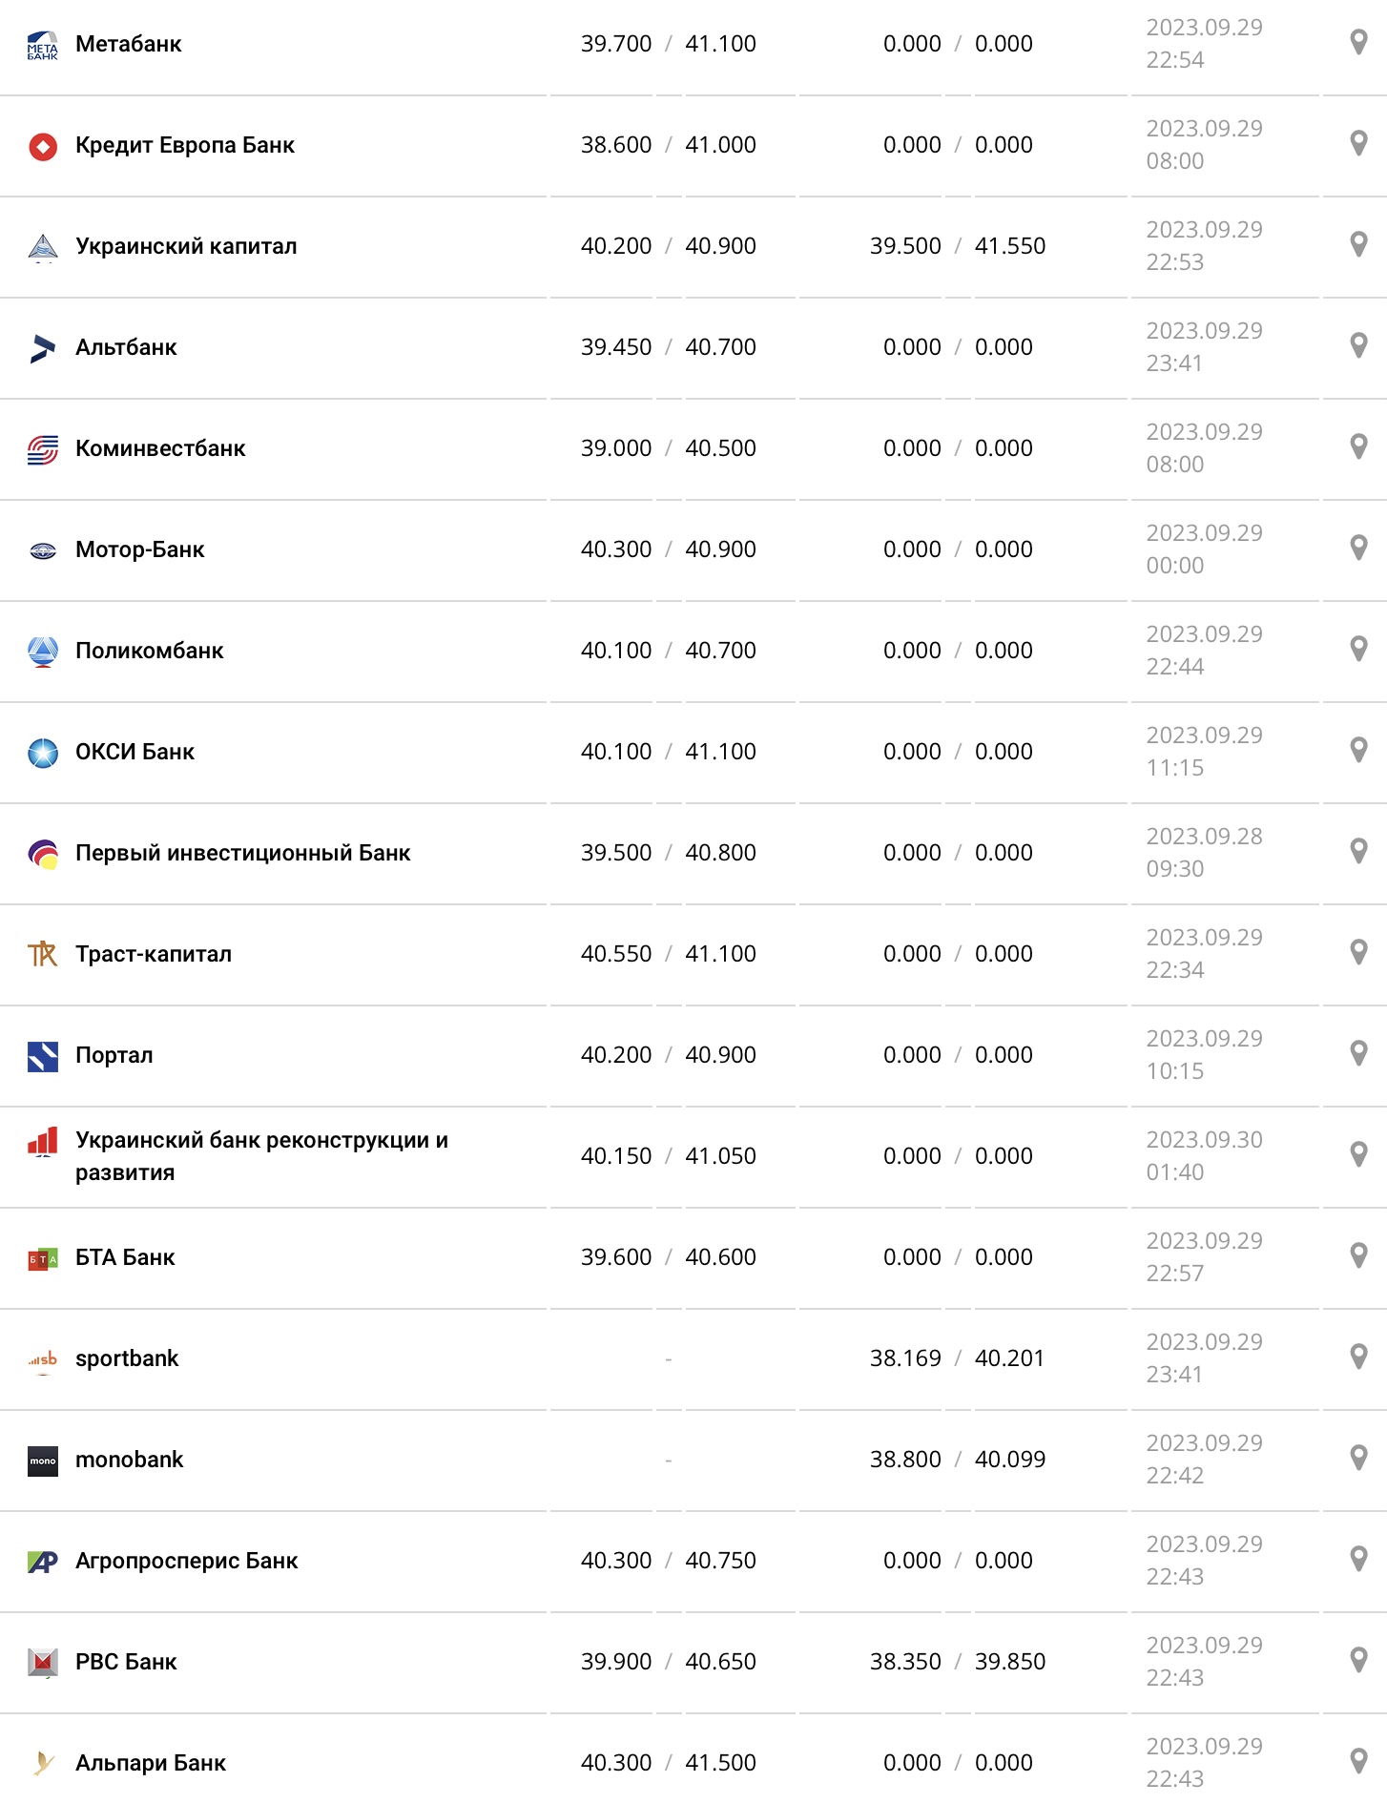Click the monobank logo icon
The height and width of the screenshot is (1803, 1387).
coord(42,1459)
